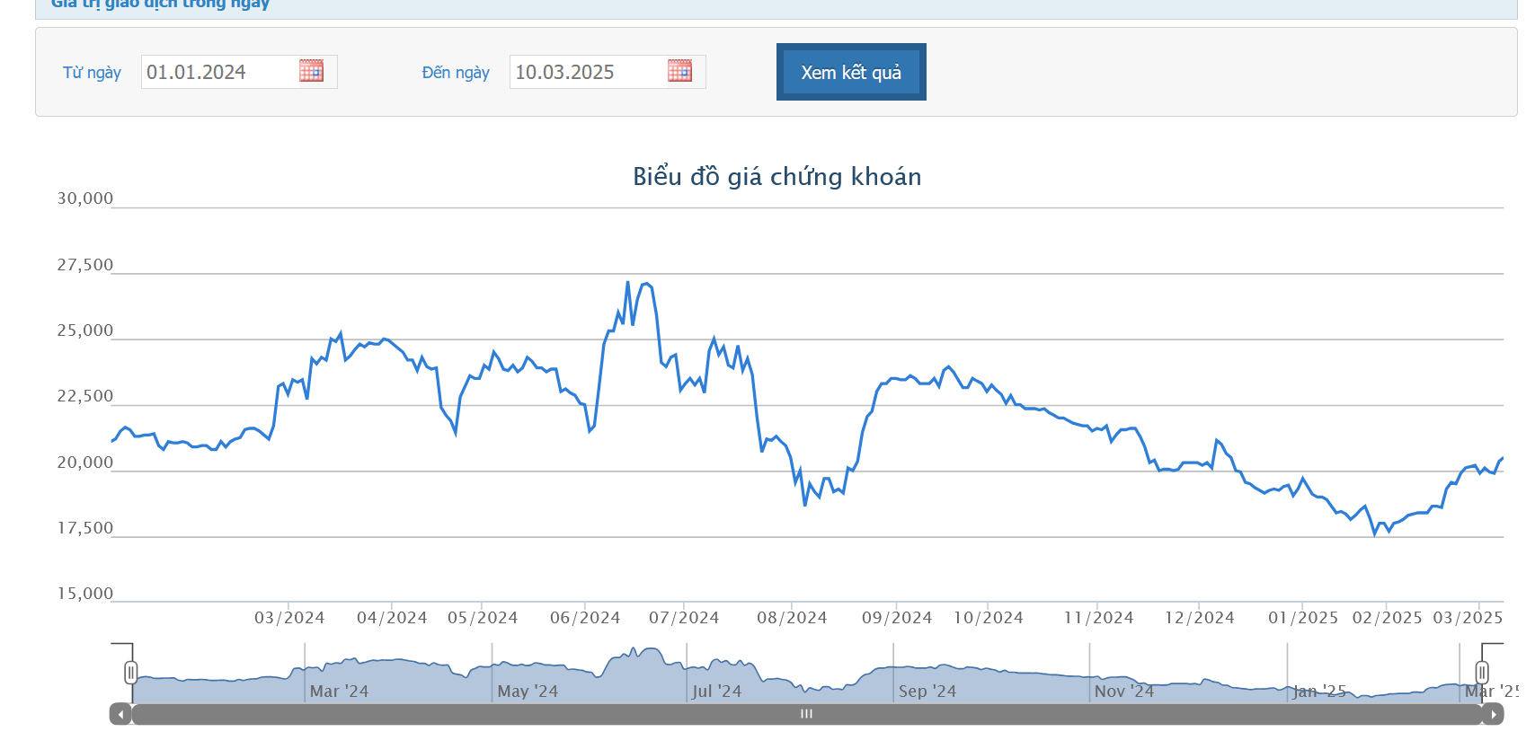Click the 03/2024 x-axis label
This screenshot has width=1535, height=749.
point(289,618)
